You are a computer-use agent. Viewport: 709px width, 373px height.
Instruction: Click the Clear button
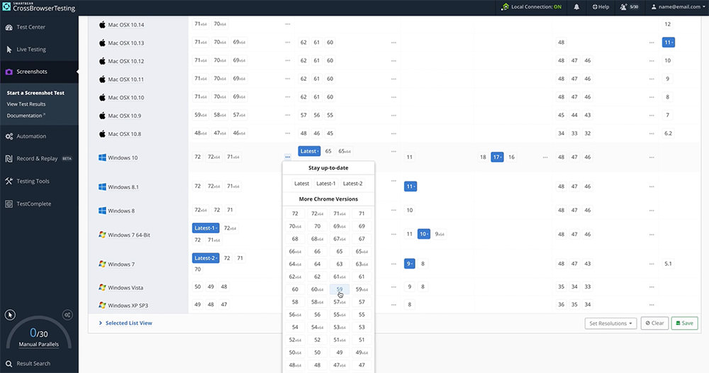[654, 323]
